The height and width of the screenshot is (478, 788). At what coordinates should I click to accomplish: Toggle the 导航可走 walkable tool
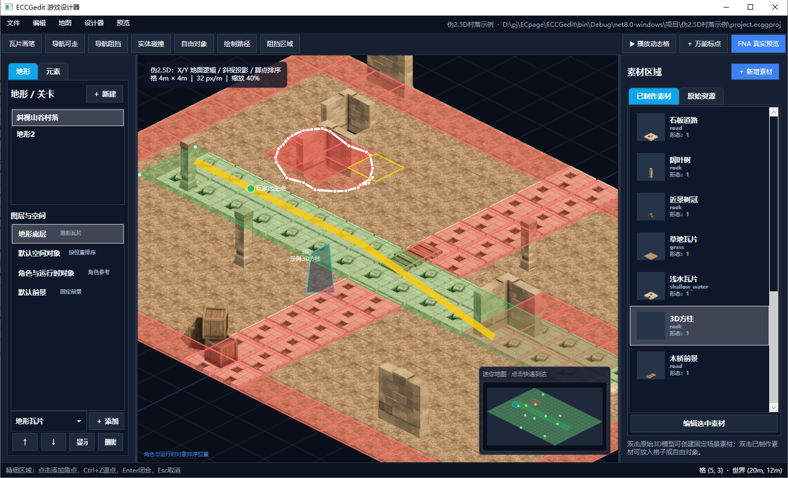(x=65, y=44)
